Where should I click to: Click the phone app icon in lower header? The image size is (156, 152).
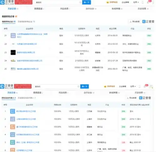click(x=139, y=86)
